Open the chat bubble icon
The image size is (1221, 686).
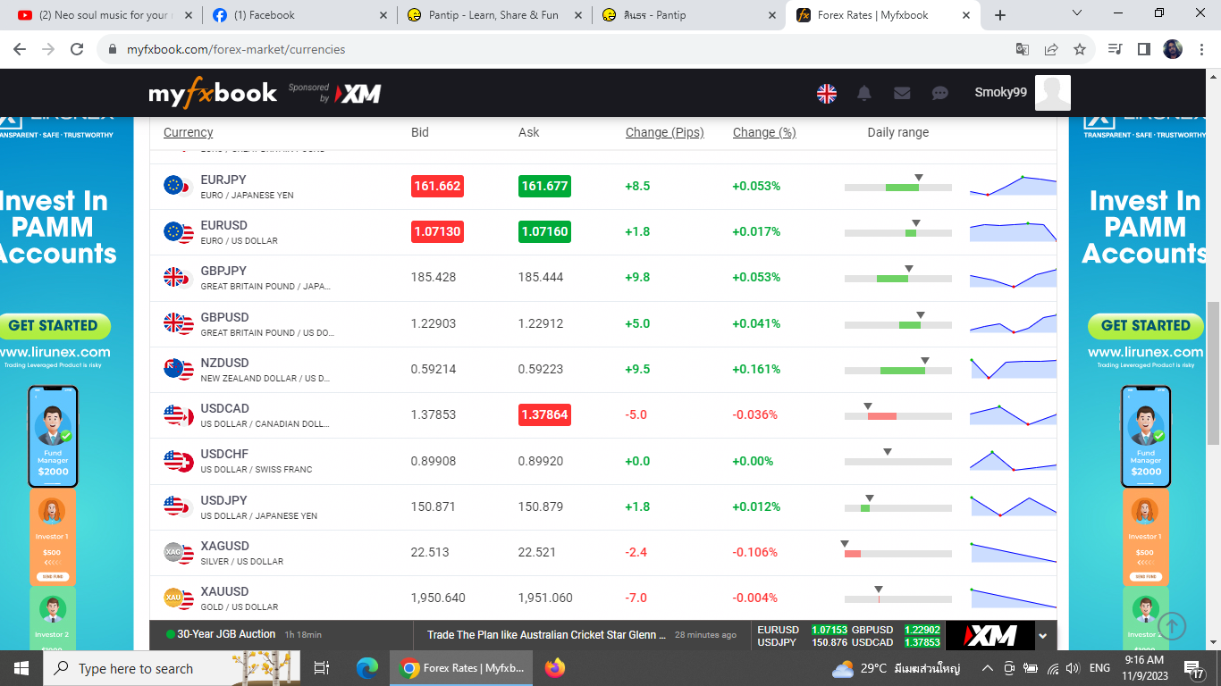click(939, 93)
